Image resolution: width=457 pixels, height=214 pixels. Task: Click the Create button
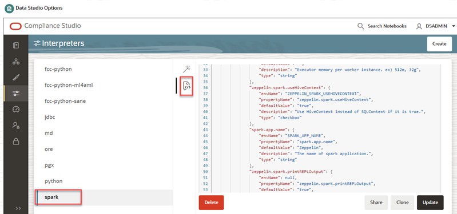pos(439,44)
